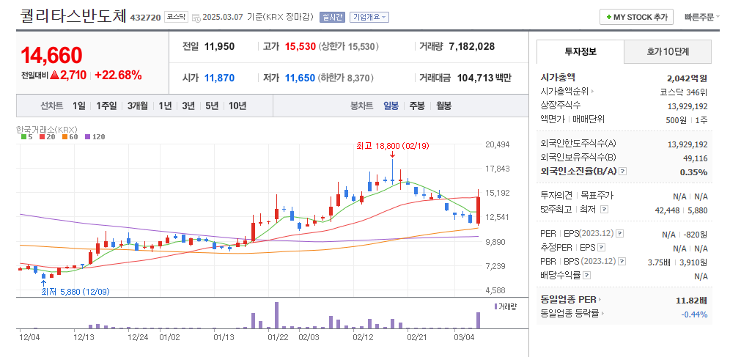
Task: Expand the 기업개요 dropdown
Action: pyautogui.click(x=369, y=17)
